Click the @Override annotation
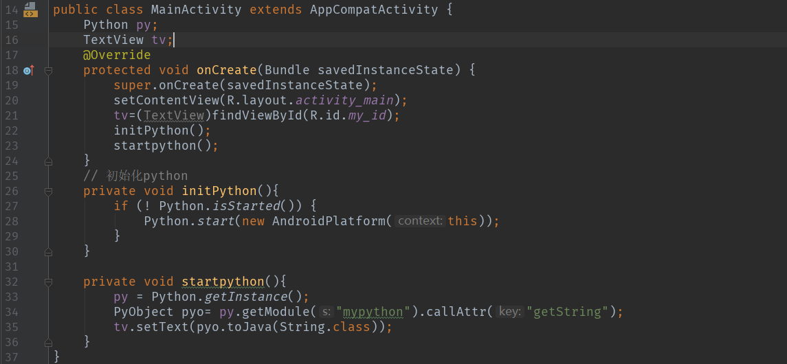This screenshot has width=787, height=364. pyautogui.click(x=117, y=55)
